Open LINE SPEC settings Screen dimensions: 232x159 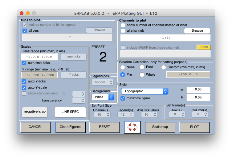click(70, 112)
